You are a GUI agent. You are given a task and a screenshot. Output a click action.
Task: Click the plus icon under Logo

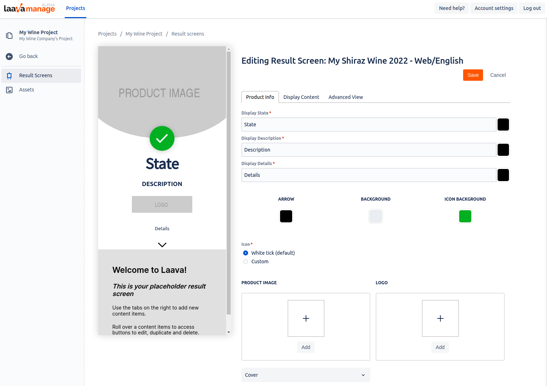[440, 318]
